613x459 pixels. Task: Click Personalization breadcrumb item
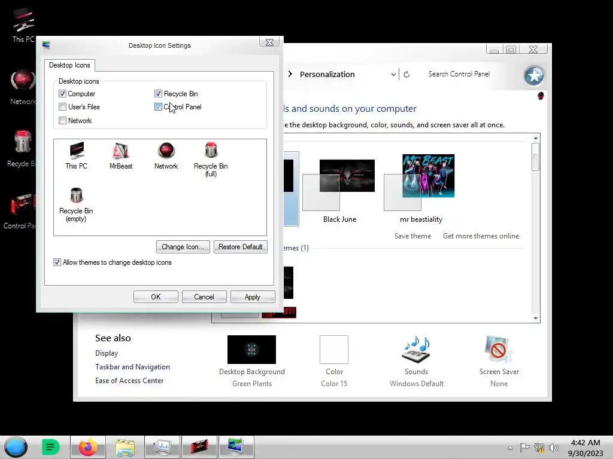(x=327, y=74)
